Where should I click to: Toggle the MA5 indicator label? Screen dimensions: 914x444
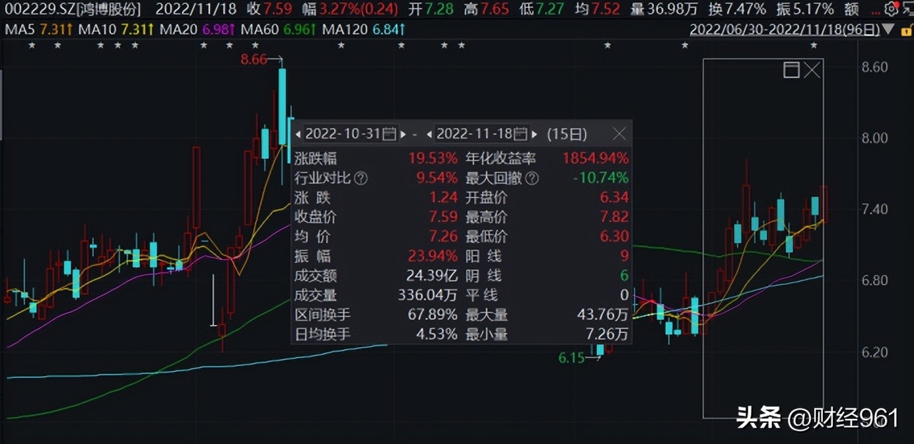pyautogui.click(x=20, y=30)
